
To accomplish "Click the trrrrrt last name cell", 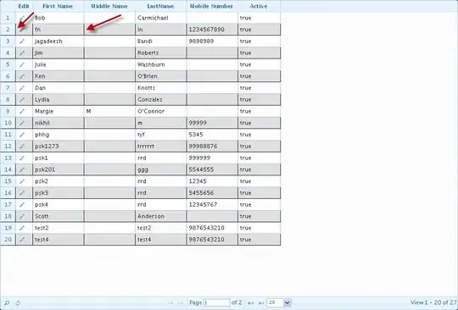I will click(160, 146).
